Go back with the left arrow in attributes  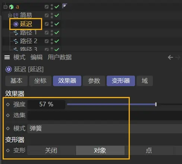[170, 57]
